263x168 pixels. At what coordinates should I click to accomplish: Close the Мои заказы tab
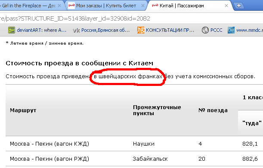click(143, 6)
